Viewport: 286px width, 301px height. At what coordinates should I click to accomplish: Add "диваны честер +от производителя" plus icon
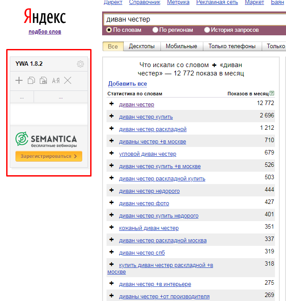coord(111,295)
